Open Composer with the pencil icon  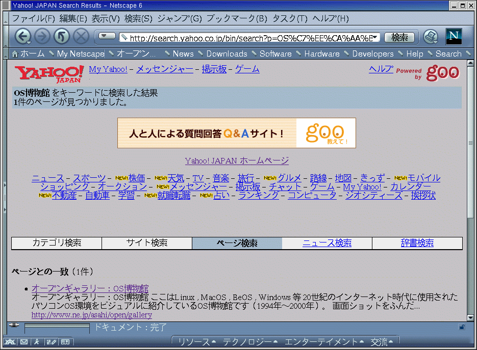tap(51, 342)
